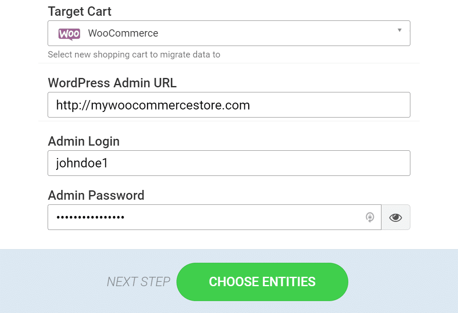
Task: Click the NEXT STEP text
Action: (x=138, y=281)
